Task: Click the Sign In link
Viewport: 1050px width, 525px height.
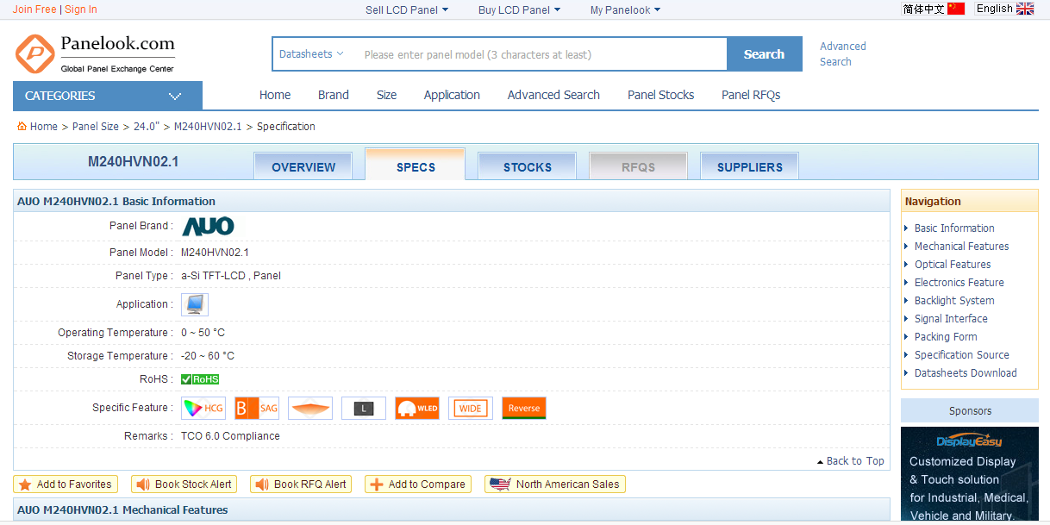Action: click(81, 9)
